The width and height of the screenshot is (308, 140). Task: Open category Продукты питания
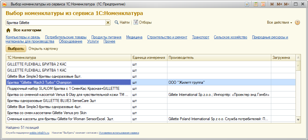[106, 37]
